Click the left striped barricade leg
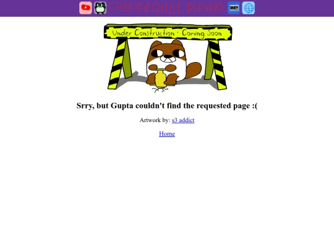Viewport: 334px width, 251px height. tap(118, 64)
